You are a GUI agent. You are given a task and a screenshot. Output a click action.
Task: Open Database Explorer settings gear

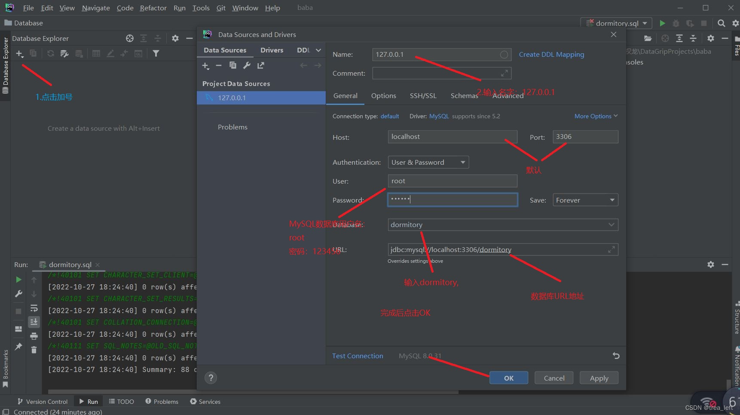click(x=175, y=38)
